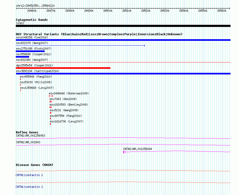Select the black 12q12 cytogenetic band bar
The image size is (238, 195).
(123, 26)
